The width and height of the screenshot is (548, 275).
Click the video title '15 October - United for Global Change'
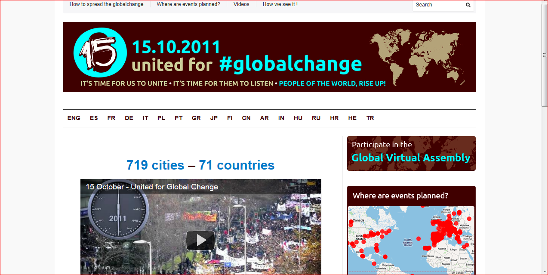[152, 187]
